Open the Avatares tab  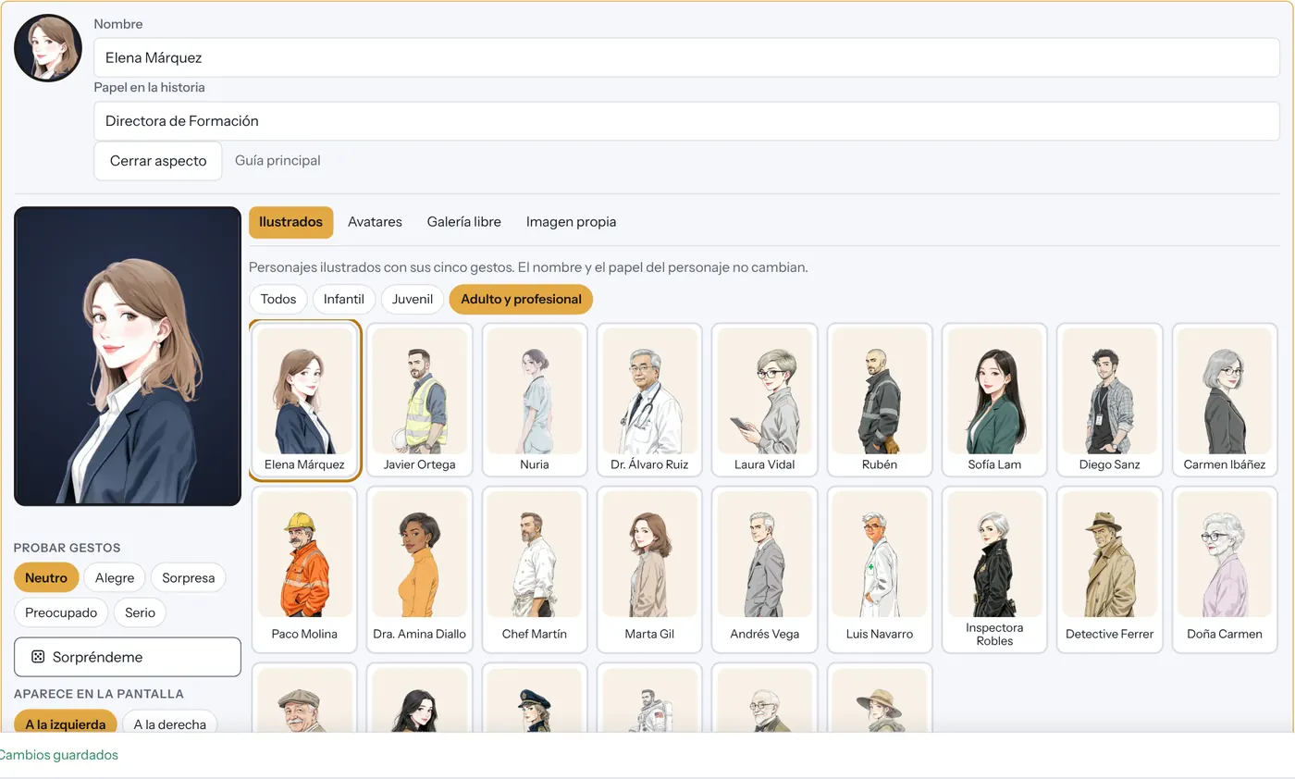[375, 222]
